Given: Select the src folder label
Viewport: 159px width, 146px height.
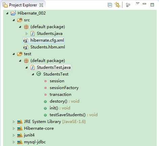Looking at the screenshot, I should coord(27,20).
